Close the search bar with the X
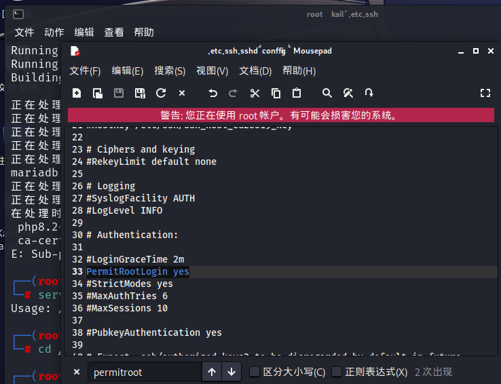Viewport: 501px width, 384px height. 77,372
